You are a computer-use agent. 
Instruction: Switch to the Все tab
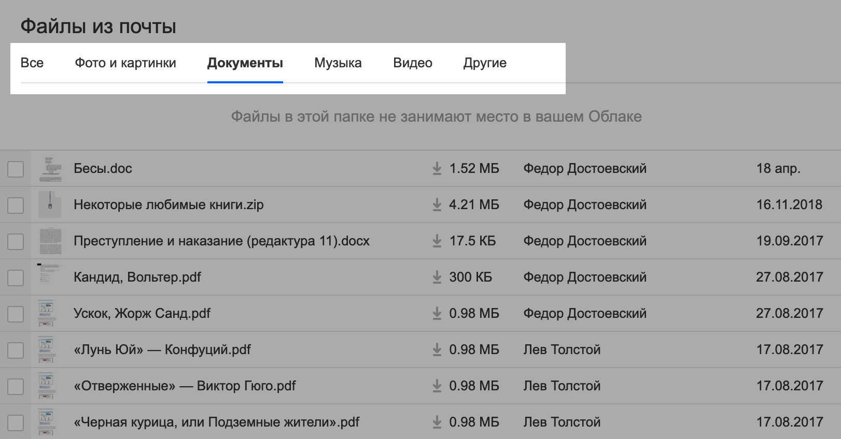tap(32, 63)
